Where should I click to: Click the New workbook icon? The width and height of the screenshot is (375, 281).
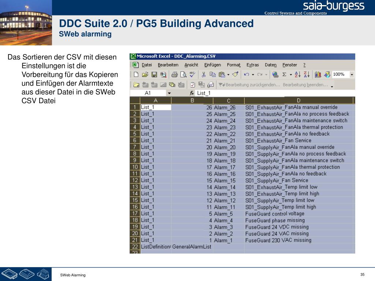pyautogui.click(x=136, y=75)
